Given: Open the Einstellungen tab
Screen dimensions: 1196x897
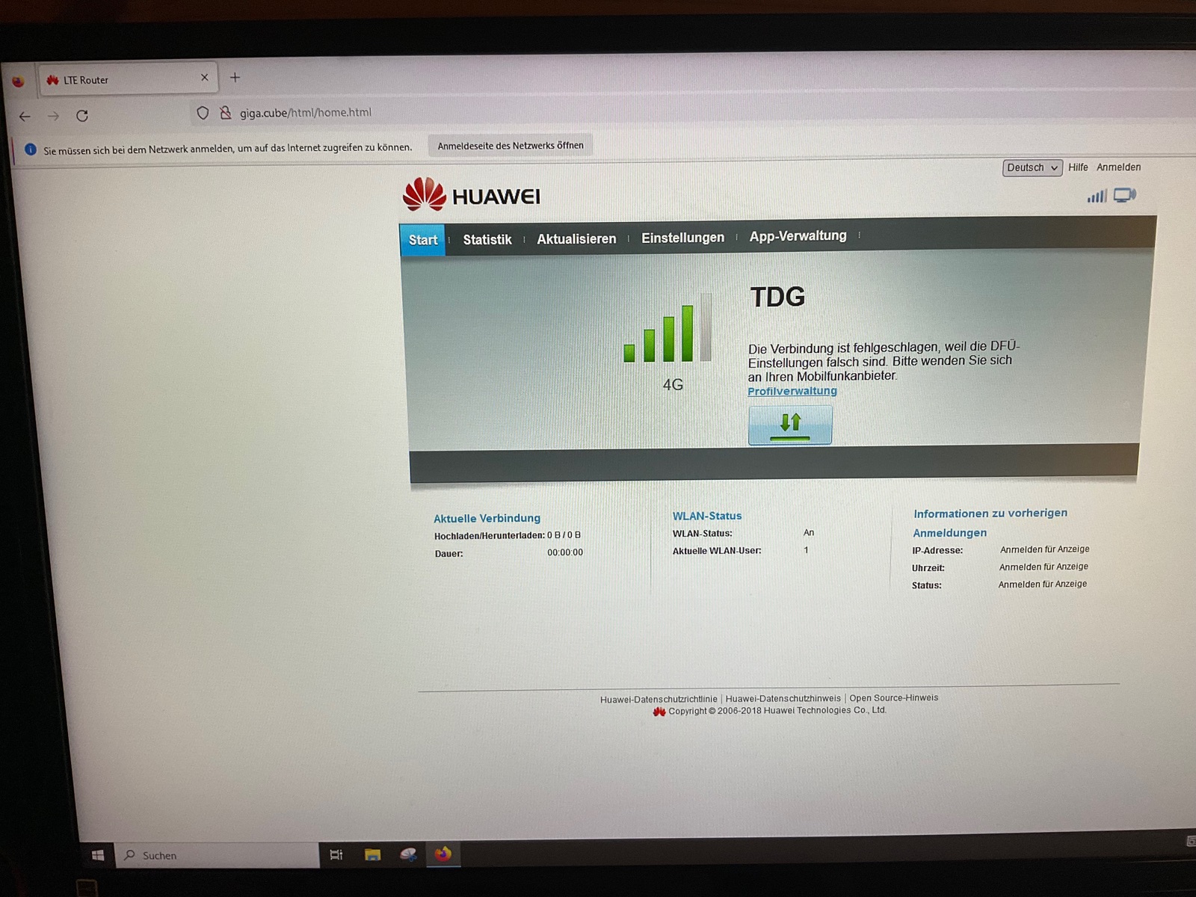Looking at the screenshot, I should pyautogui.click(x=682, y=238).
